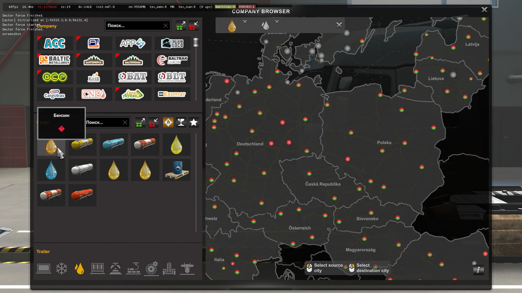The image size is (522, 293).
Task: Toggle the construction bricks crane trailer type
Action: [x=133, y=269]
